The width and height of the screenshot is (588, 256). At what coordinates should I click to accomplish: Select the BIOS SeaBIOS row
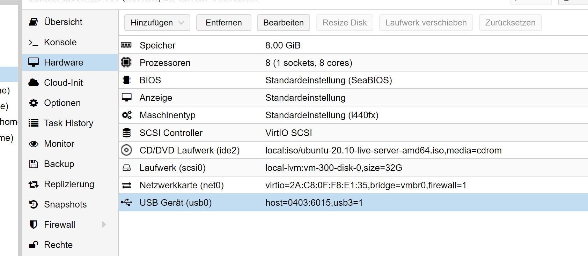(328, 80)
